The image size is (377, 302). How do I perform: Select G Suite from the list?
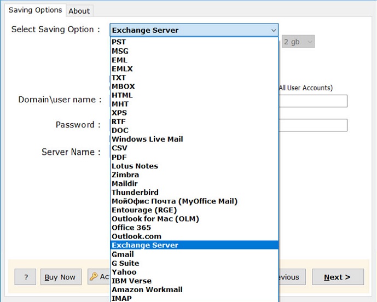tap(194, 263)
